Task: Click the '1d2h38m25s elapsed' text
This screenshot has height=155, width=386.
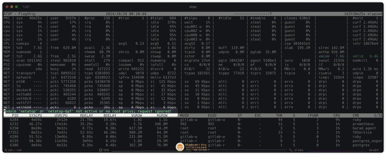Action: (x=363, y=14)
